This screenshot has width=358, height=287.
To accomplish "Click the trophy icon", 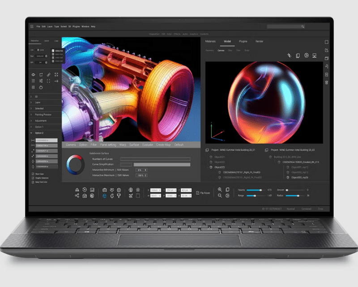I will click(x=119, y=195).
